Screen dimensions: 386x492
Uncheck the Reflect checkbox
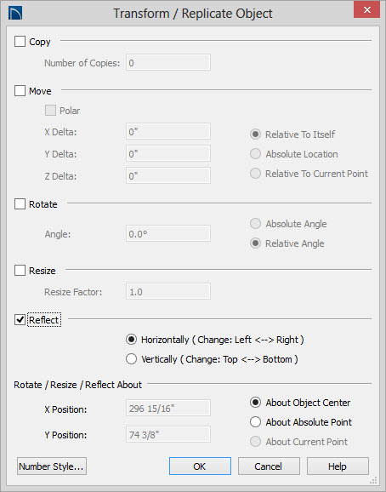pos(20,320)
